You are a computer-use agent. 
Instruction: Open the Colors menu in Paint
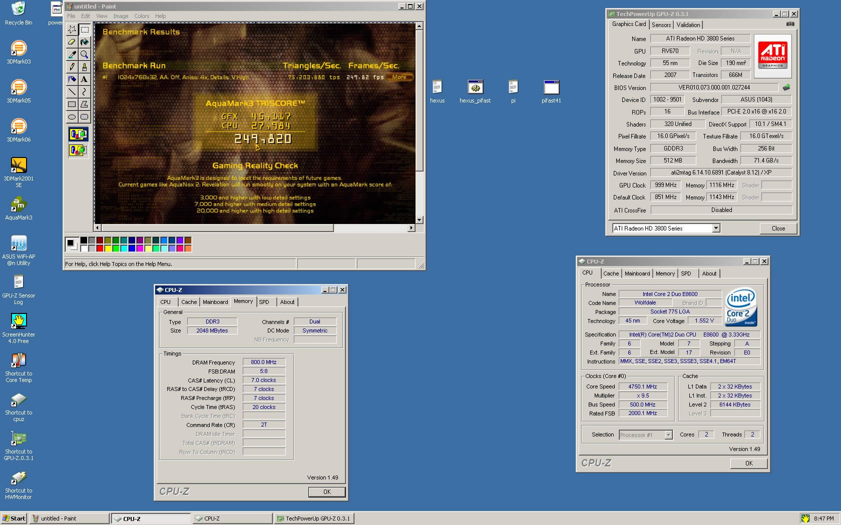point(142,16)
